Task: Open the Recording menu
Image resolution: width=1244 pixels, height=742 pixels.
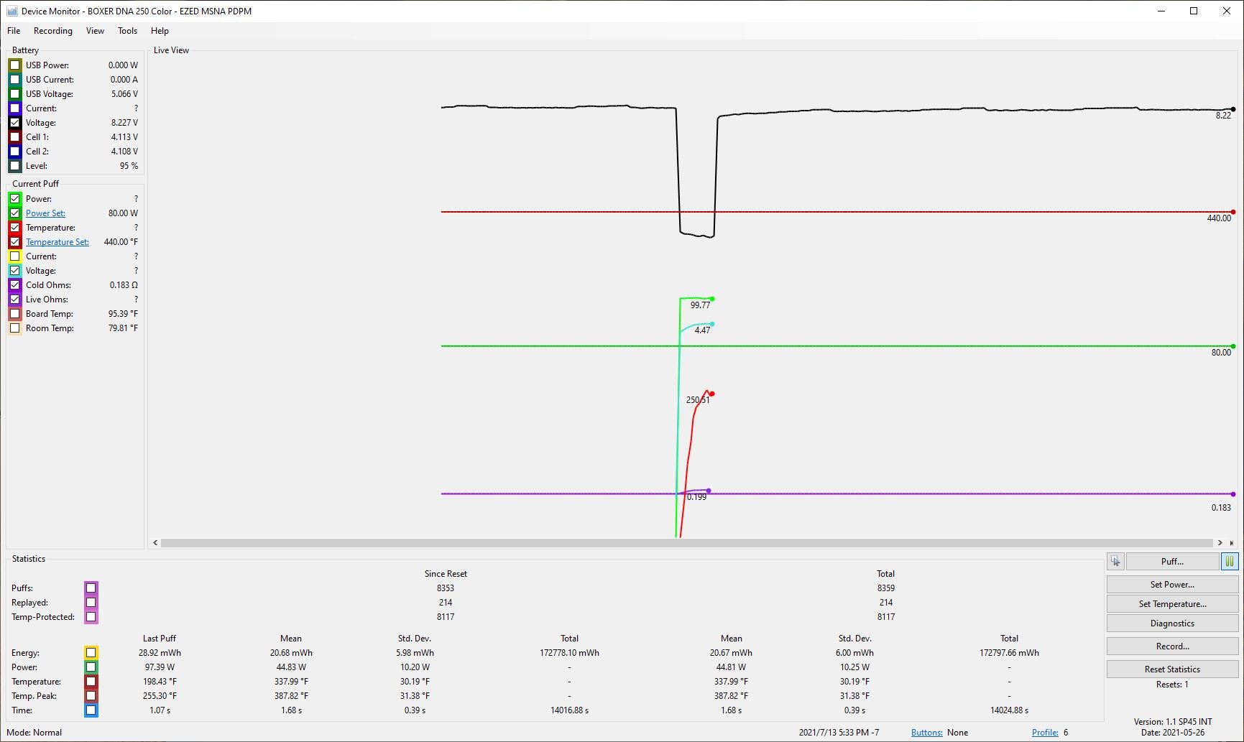Action: 52,31
